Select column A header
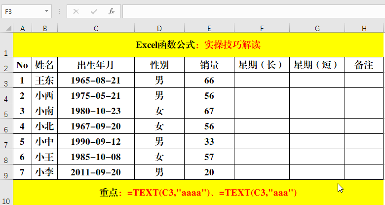This screenshot has width=385, height=205. (23, 28)
